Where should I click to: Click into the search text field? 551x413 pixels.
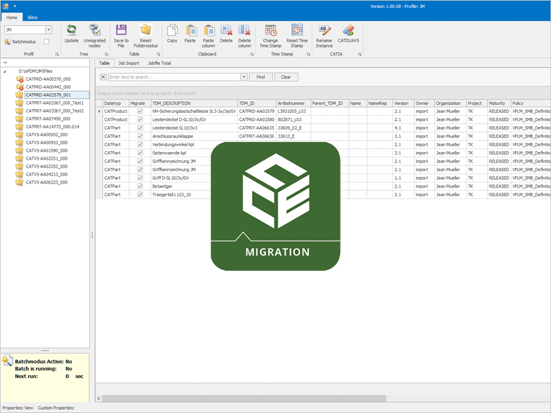point(175,77)
